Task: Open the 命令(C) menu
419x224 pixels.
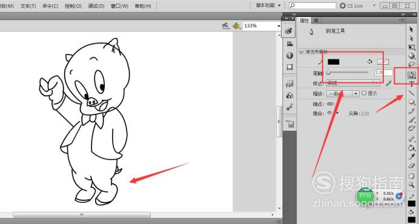Action: coord(50,6)
